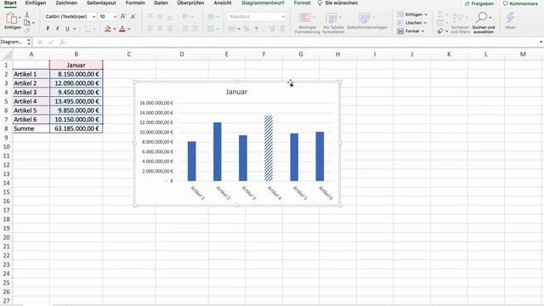
Task: Open the paste options dropdown arrow
Action: (20, 17)
